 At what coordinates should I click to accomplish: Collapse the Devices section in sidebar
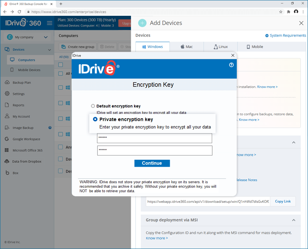click(x=50, y=50)
